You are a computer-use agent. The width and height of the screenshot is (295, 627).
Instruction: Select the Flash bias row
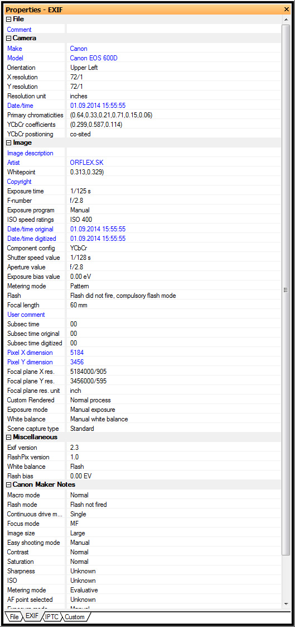tap(143, 476)
